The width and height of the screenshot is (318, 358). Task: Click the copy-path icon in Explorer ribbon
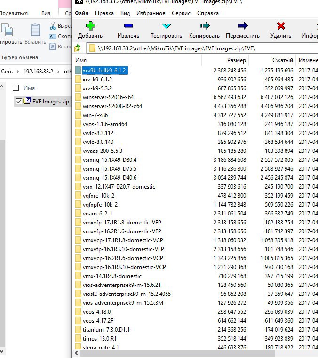click(x=53, y=36)
